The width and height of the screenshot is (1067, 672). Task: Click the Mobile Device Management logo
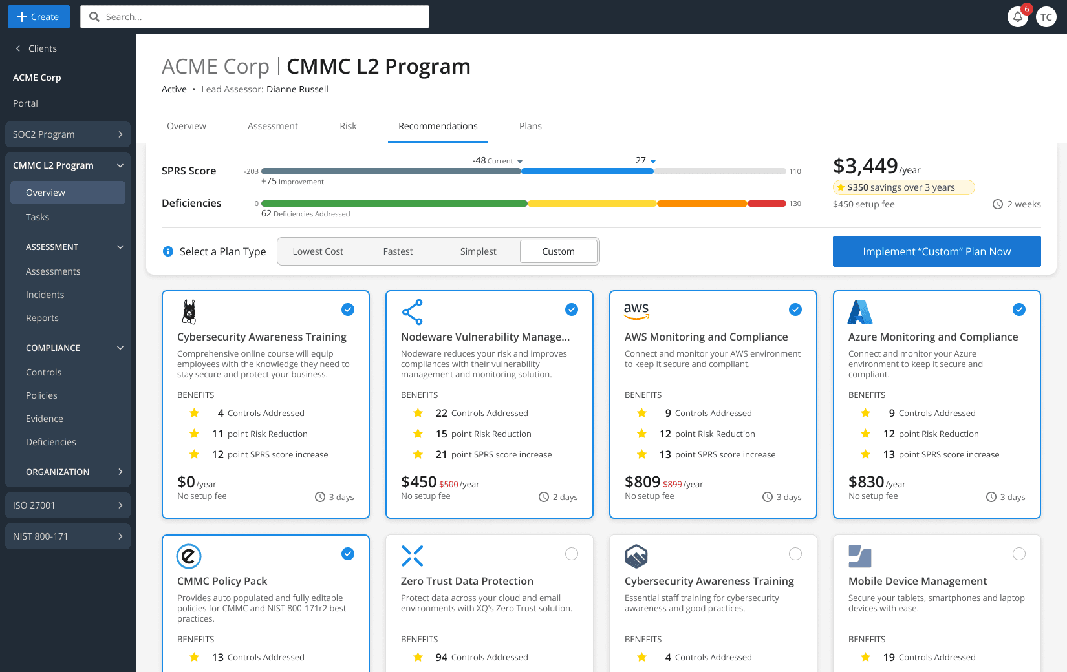860,556
